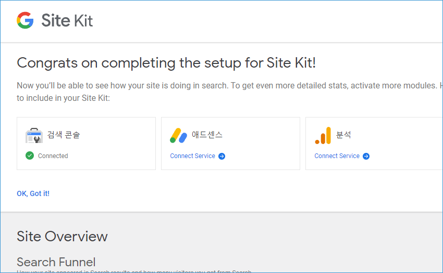
Task: Click the Congrats on completing setup heading
Action: click(166, 63)
